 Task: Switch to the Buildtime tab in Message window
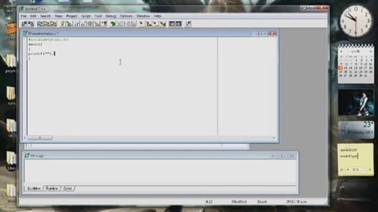[x=34, y=188]
